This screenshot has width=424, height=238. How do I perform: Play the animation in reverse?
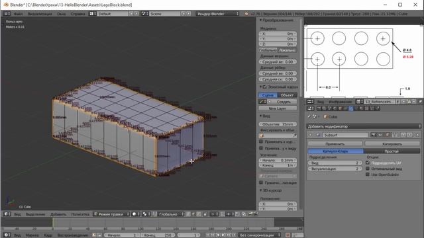click(218, 235)
